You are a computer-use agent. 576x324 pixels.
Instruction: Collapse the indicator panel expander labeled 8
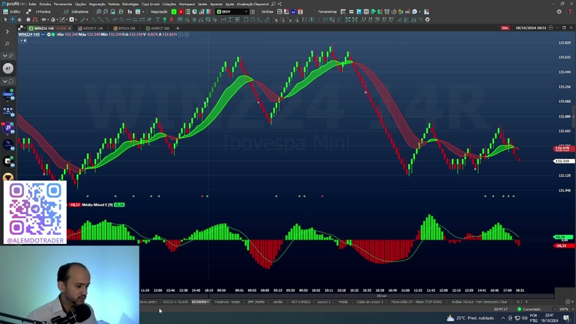click(22, 40)
